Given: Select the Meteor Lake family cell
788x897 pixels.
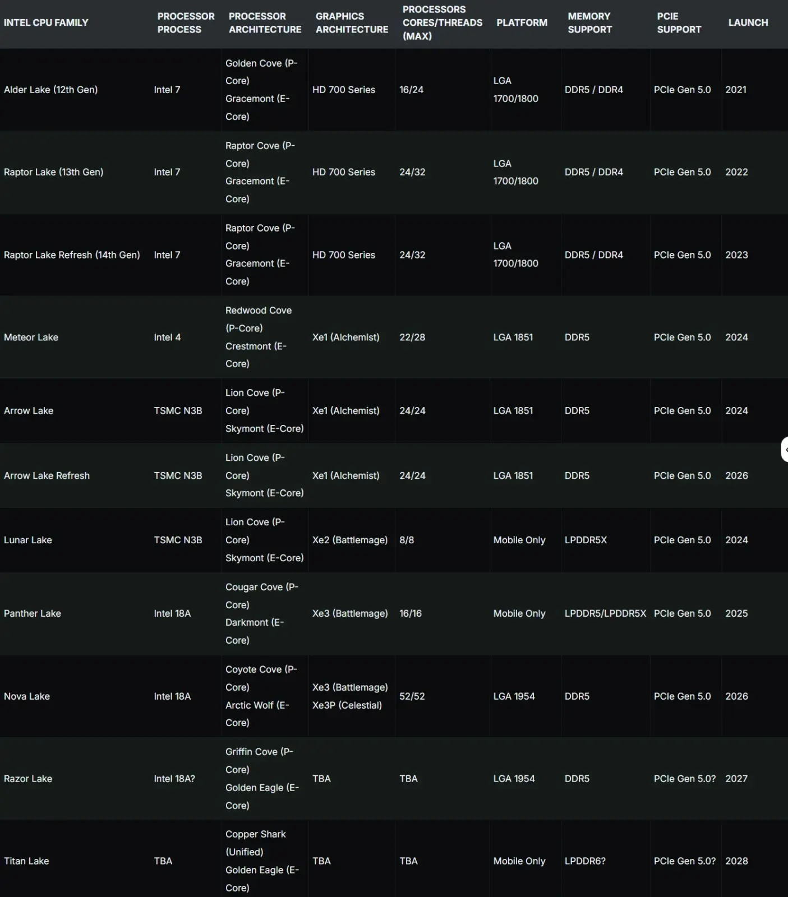Looking at the screenshot, I should click(31, 337).
